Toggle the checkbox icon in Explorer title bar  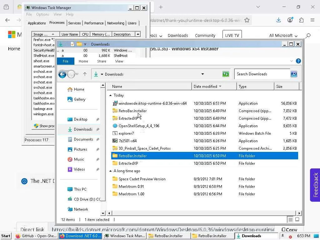click(x=72, y=44)
